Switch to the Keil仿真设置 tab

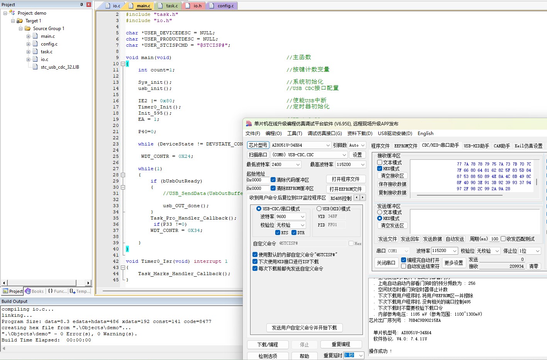528,146
